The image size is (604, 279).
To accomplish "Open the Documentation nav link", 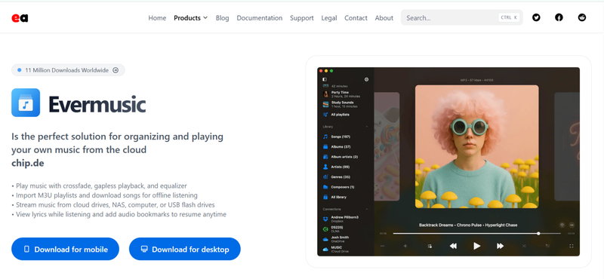I will [259, 17].
